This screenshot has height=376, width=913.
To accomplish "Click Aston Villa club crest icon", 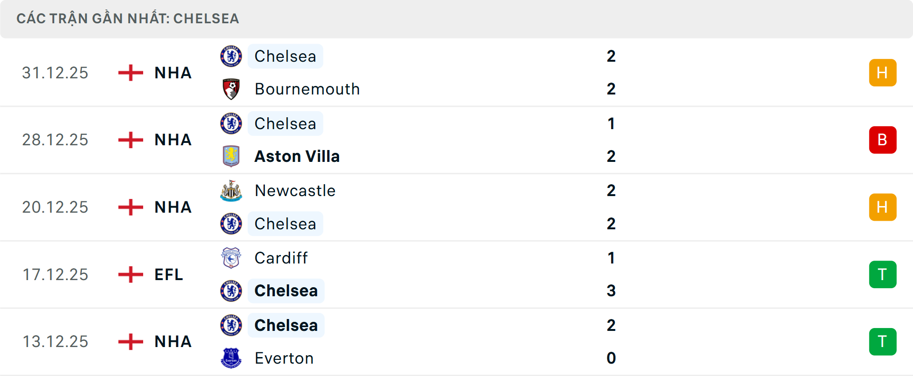I will [231, 156].
